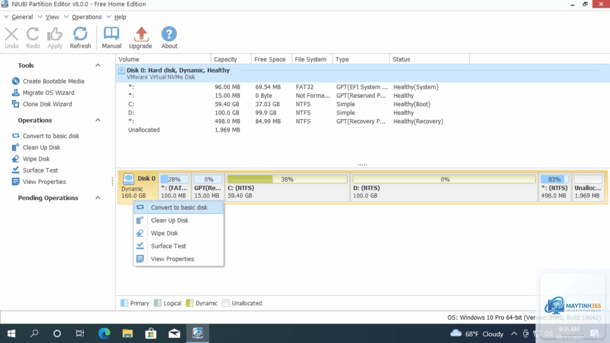Sort by the Status column header

point(430,60)
